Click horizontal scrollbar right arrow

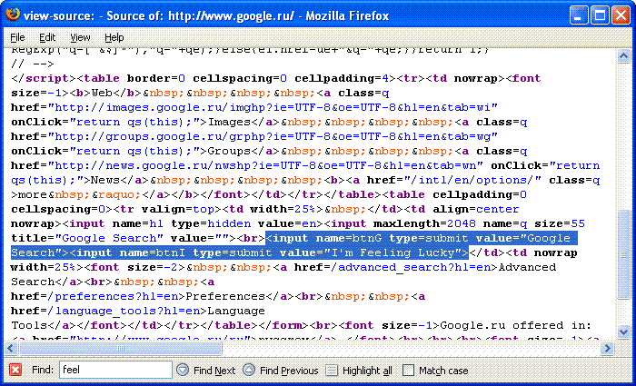coord(607,348)
